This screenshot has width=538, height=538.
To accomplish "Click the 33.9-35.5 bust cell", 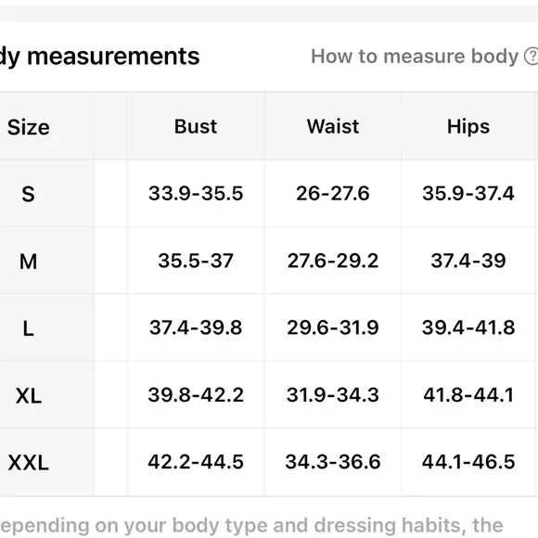I will 196,193.
